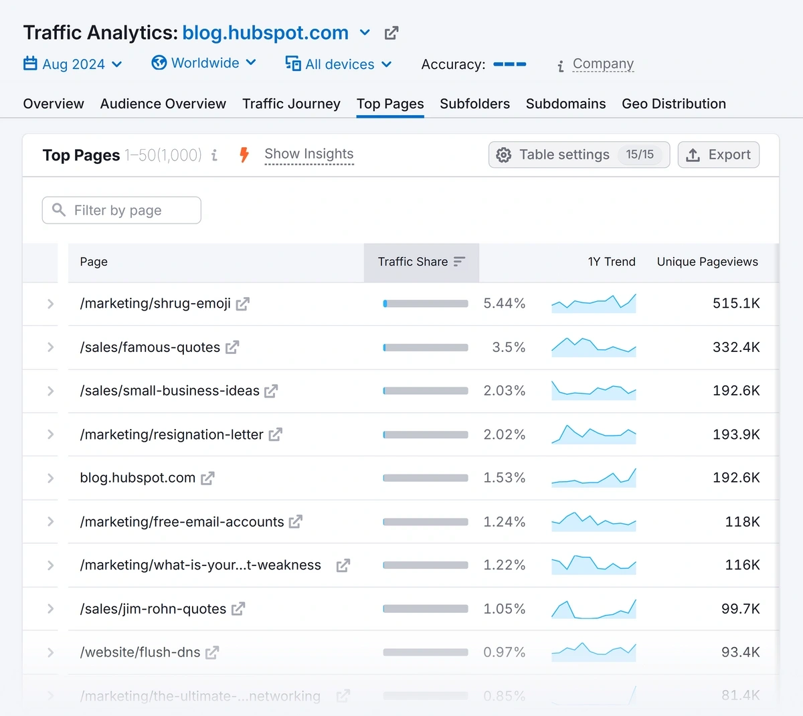Click the /sales/famous-quotes page path

coord(150,347)
